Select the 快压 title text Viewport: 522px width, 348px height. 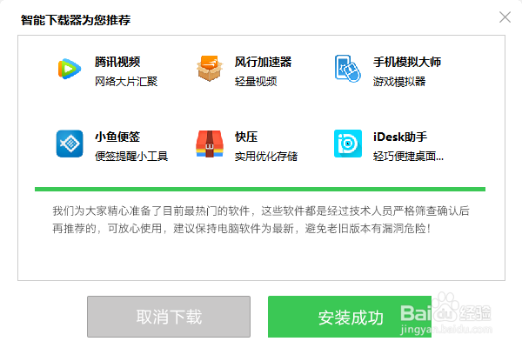click(246, 137)
